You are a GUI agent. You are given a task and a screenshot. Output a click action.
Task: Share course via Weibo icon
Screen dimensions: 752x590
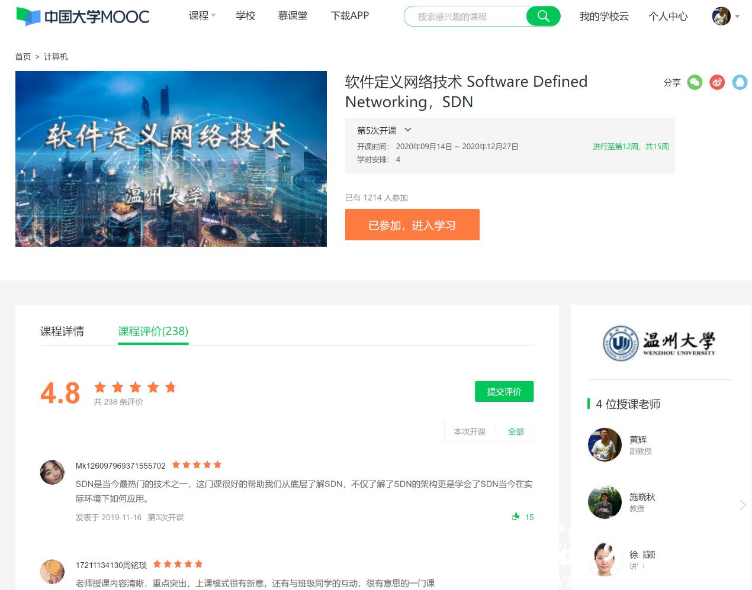pyautogui.click(x=717, y=82)
